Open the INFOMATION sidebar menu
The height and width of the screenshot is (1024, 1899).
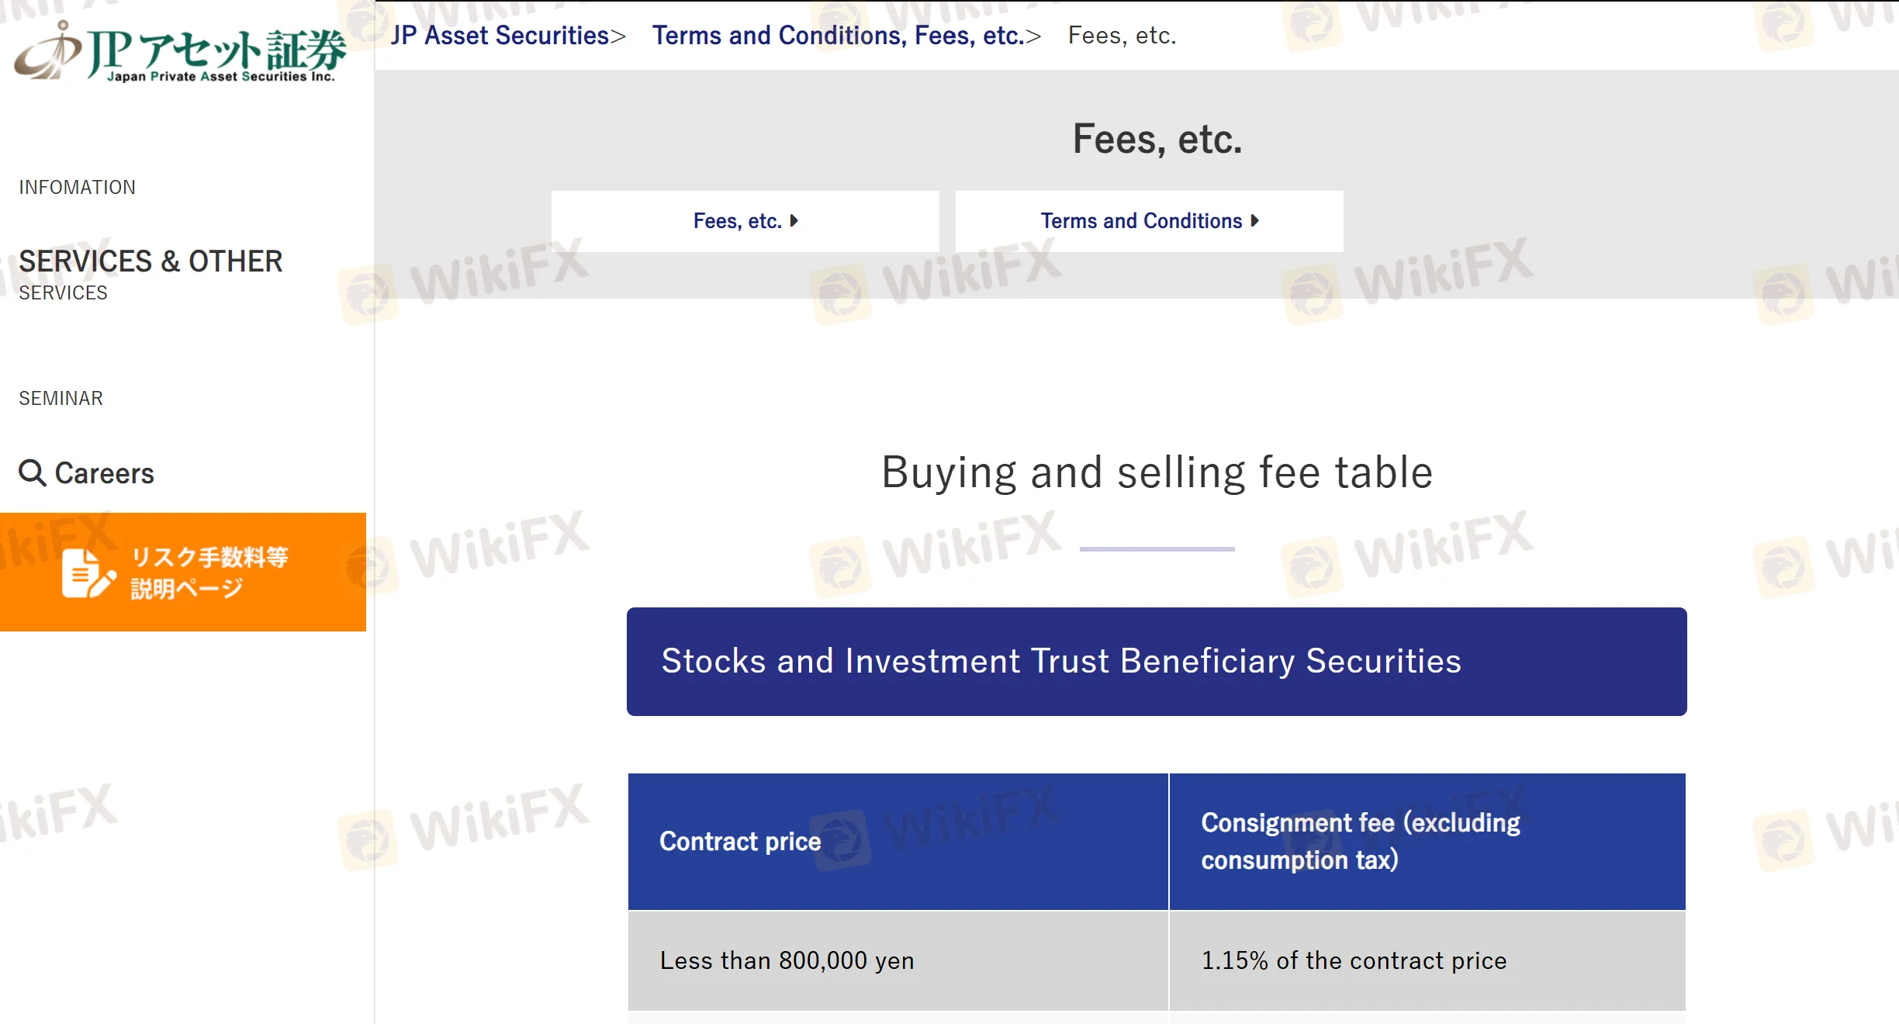[77, 188]
